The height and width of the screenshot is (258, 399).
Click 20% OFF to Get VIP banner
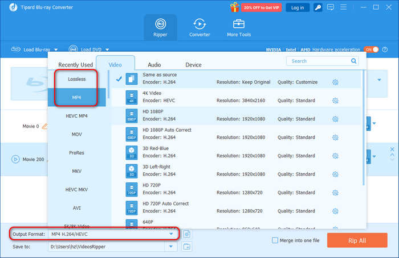click(261, 7)
